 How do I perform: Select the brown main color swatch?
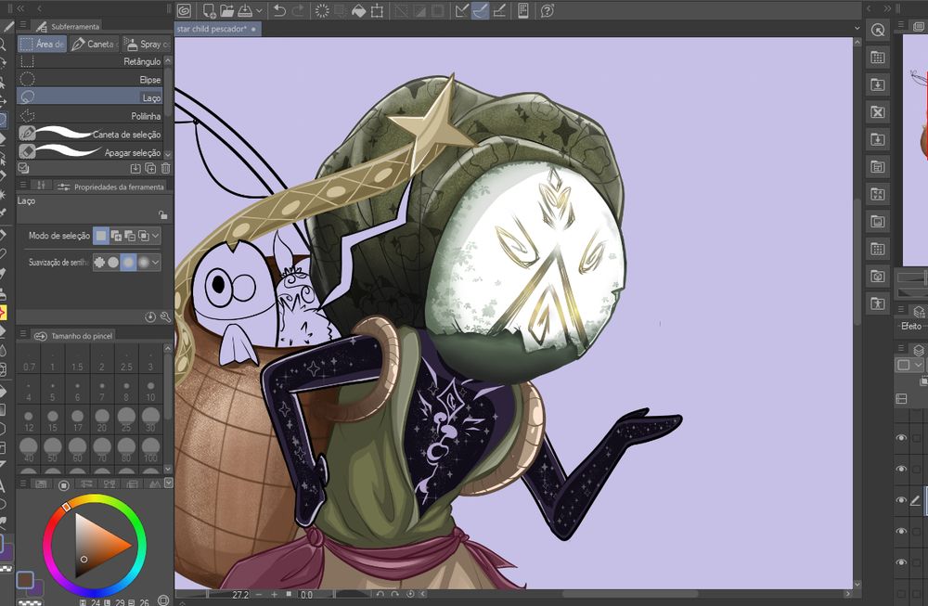point(25,579)
